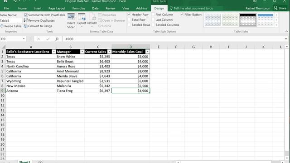Select the blue header table style thumbnail
The image size is (290, 163).
266,20
